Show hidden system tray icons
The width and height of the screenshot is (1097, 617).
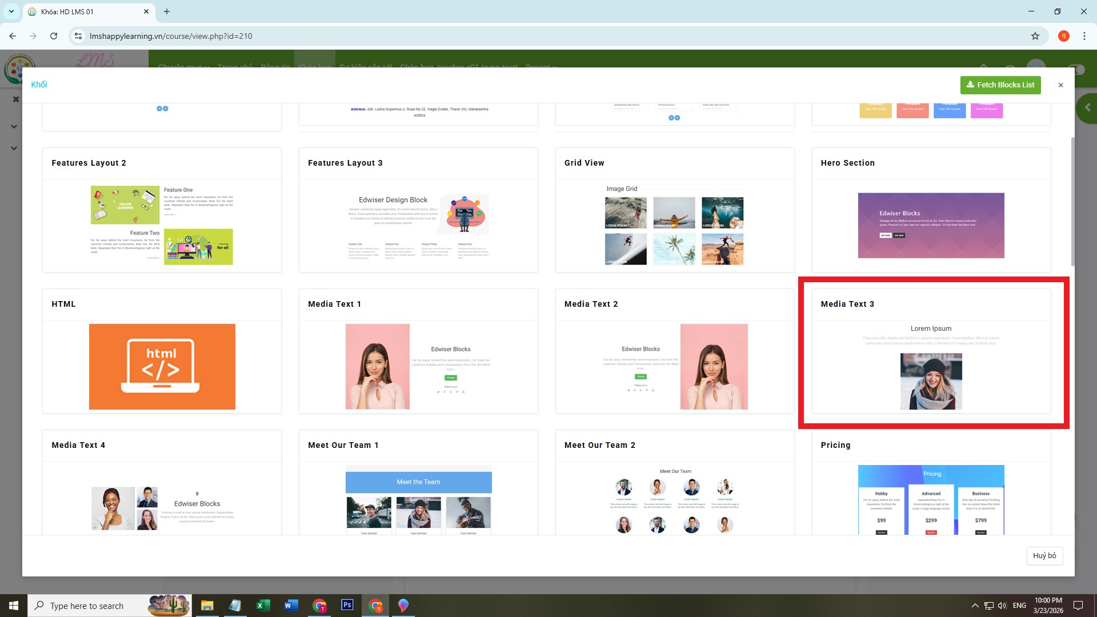[x=975, y=606]
